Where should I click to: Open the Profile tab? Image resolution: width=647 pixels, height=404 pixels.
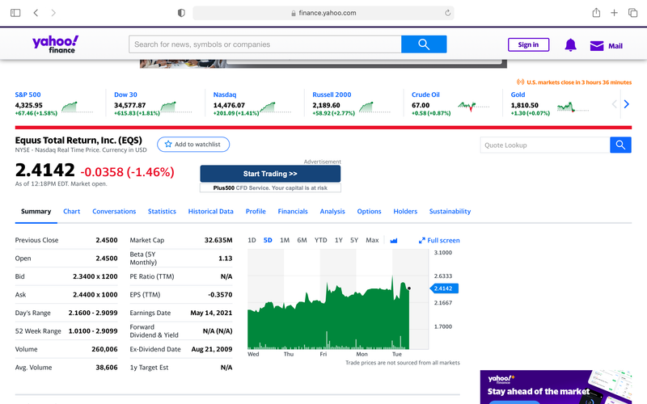pyautogui.click(x=256, y=211)
